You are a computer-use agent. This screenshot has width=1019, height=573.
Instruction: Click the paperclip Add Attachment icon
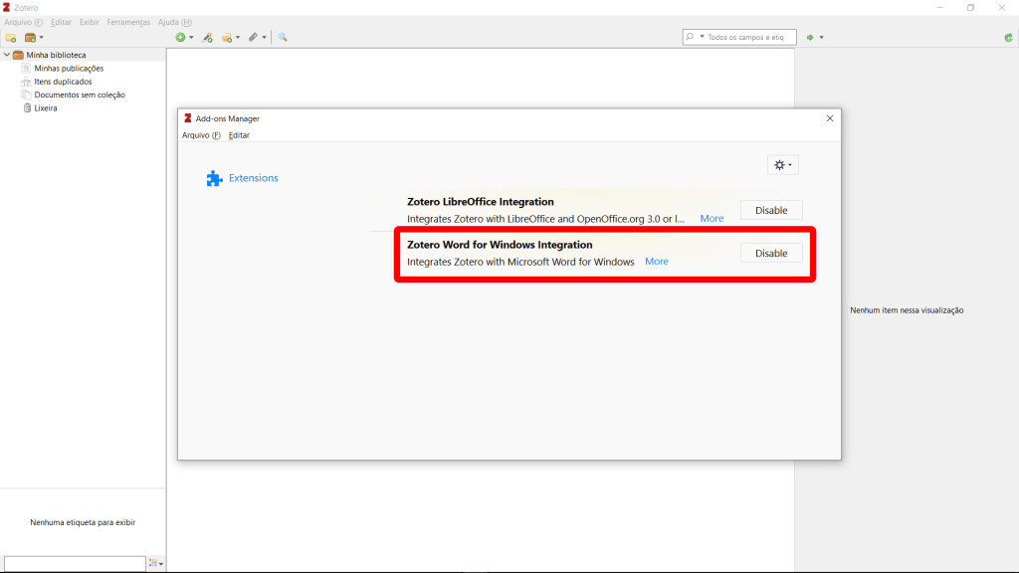(253, 37)
